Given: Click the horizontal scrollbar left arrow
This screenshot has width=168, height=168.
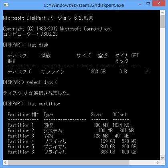Looking at the screenshot, I should (x=5, y=162).
